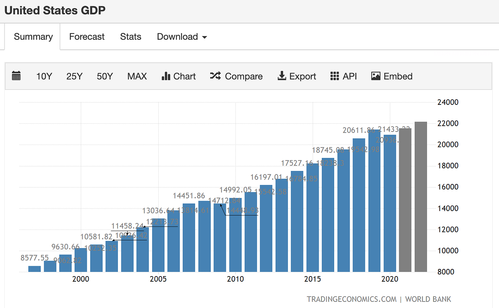Click the 18745.08 data label
Image resolution: width=499 pixels, height=308 pixels.
tap(328, 150)
